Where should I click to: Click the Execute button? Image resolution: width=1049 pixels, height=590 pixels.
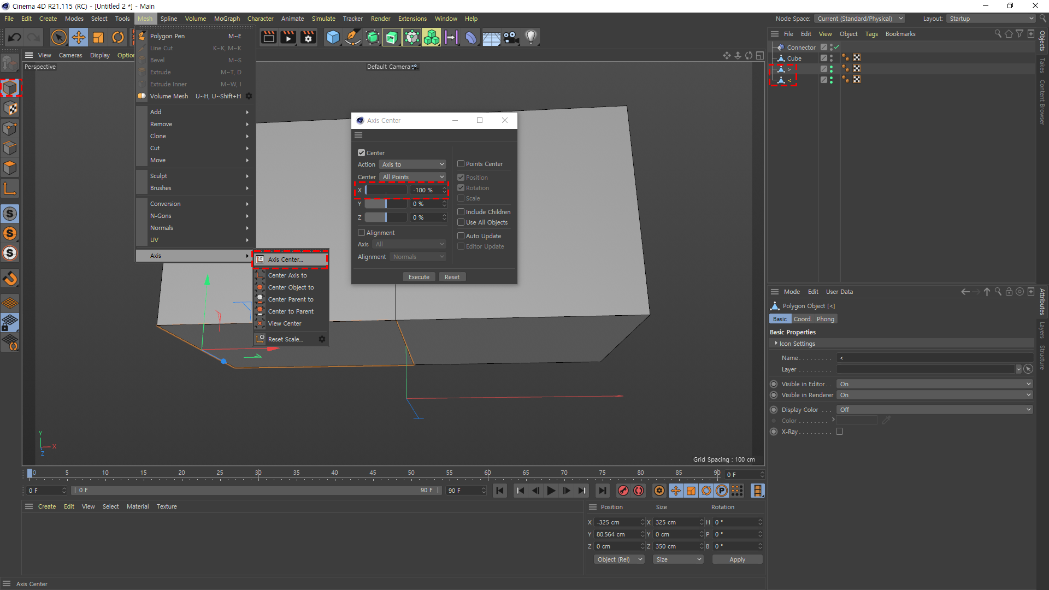[x=419, y=277]
